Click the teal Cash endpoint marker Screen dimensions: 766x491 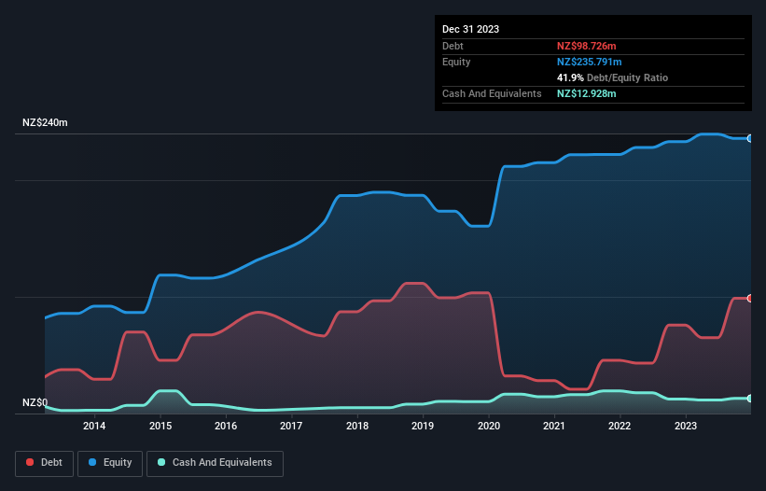coord(750,399)
